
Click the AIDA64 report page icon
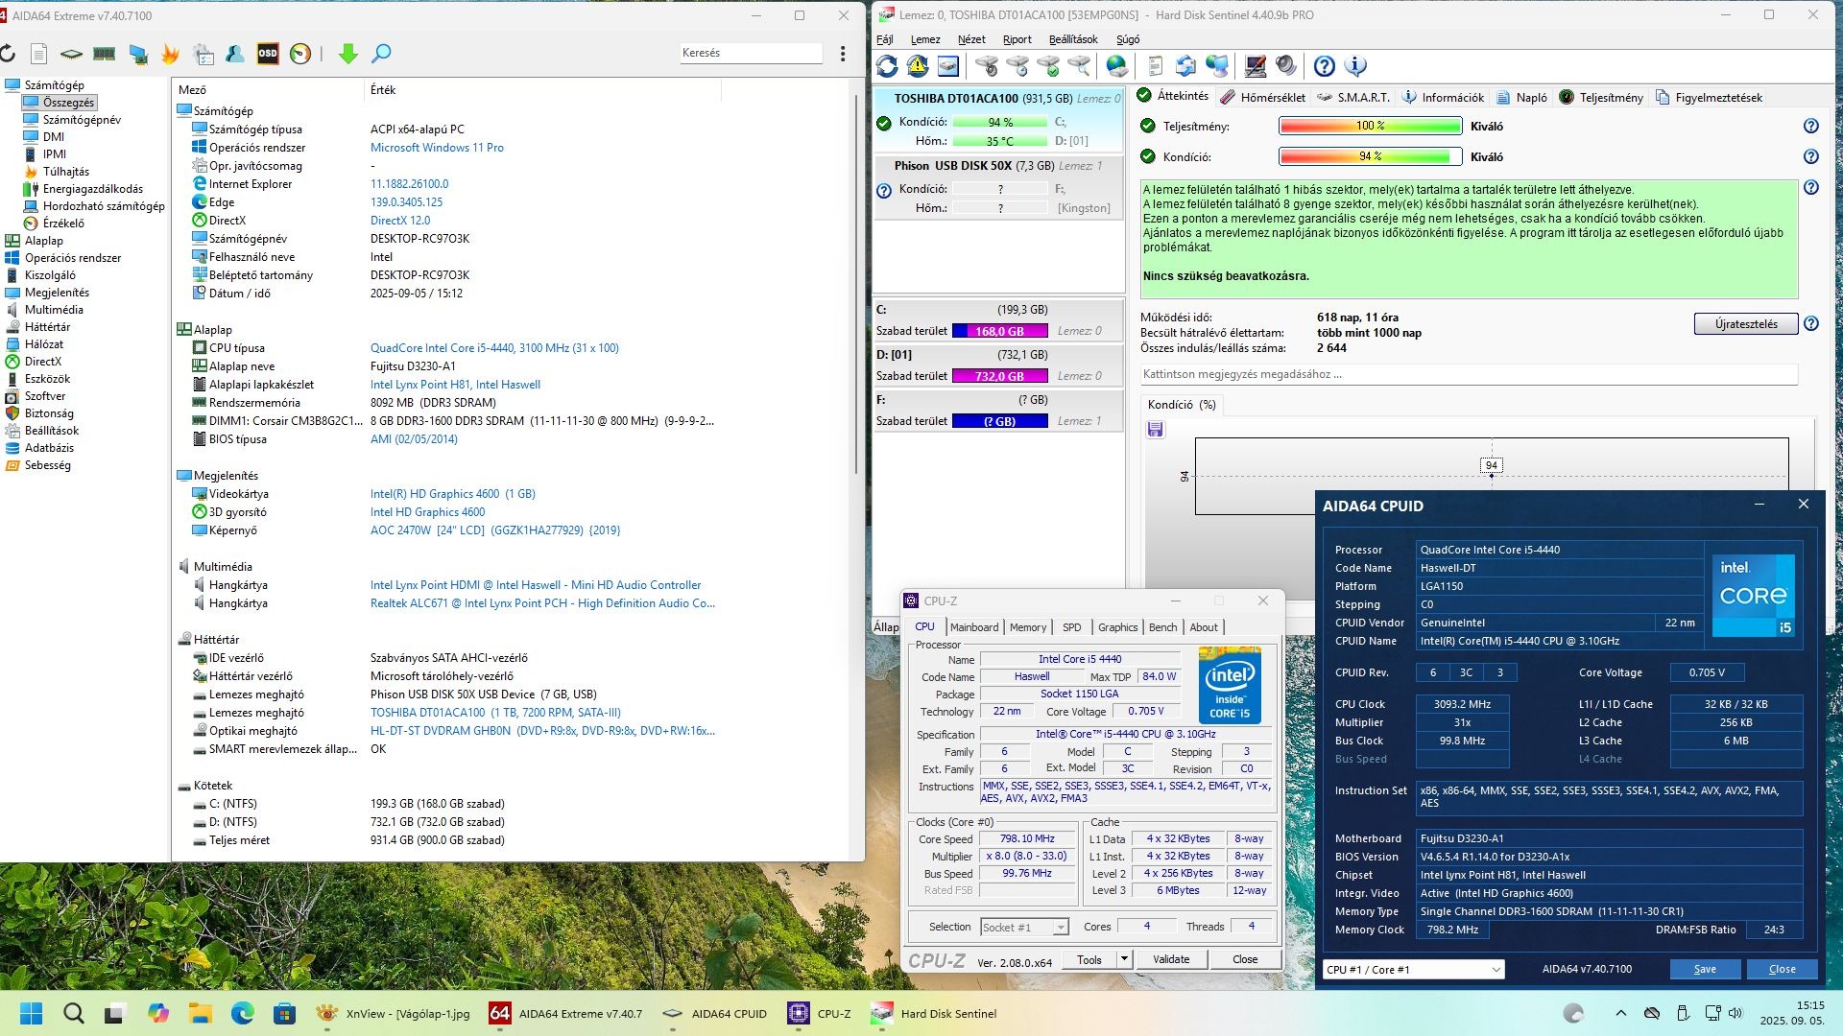click(x=39, y=54)
